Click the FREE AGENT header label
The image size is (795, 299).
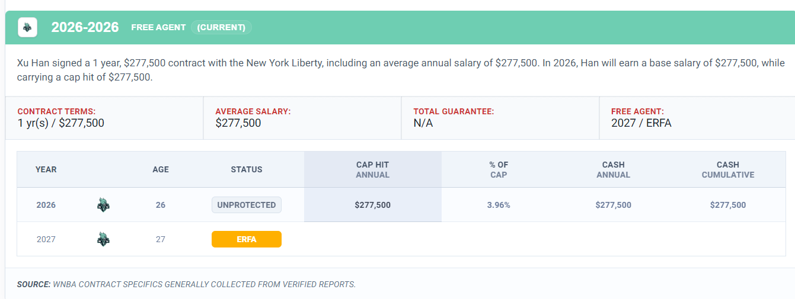[158, 27]
